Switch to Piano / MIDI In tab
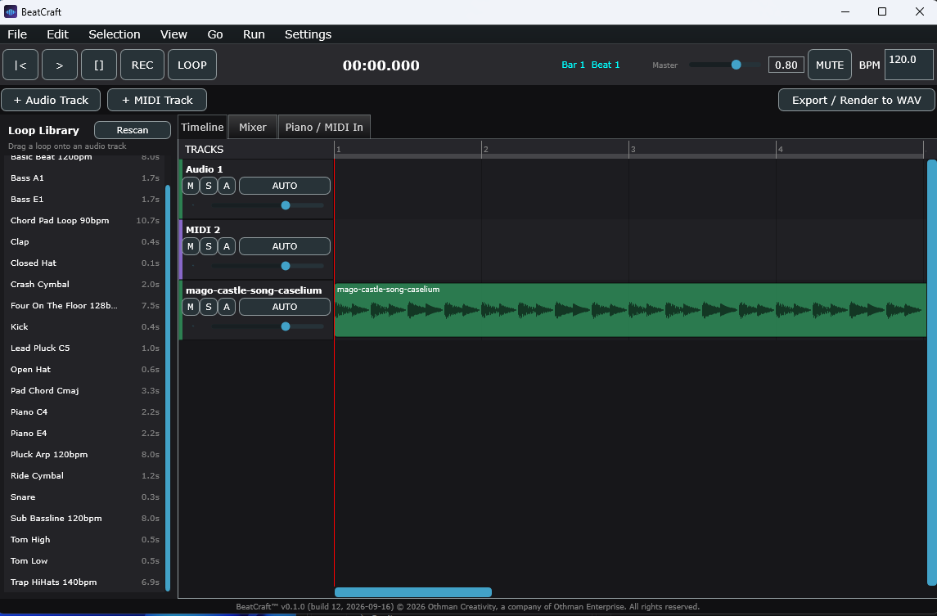The height and width of the screenshot is (616, 937). click(324, 127)
